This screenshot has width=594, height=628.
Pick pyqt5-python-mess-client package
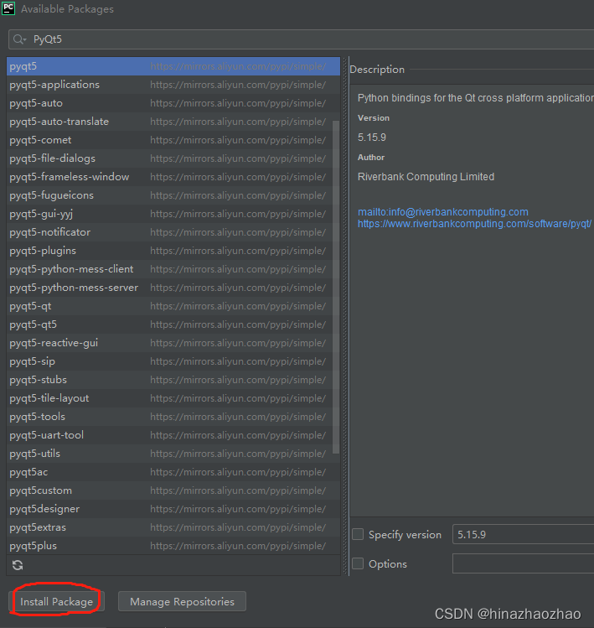(173, 269)
